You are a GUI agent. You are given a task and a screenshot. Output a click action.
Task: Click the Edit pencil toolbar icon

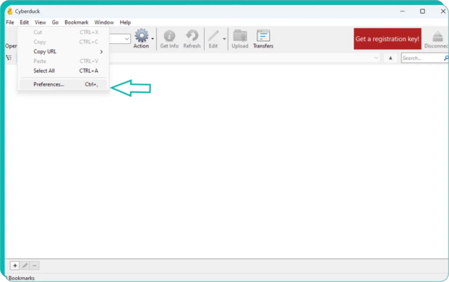[x=213, y=36]
